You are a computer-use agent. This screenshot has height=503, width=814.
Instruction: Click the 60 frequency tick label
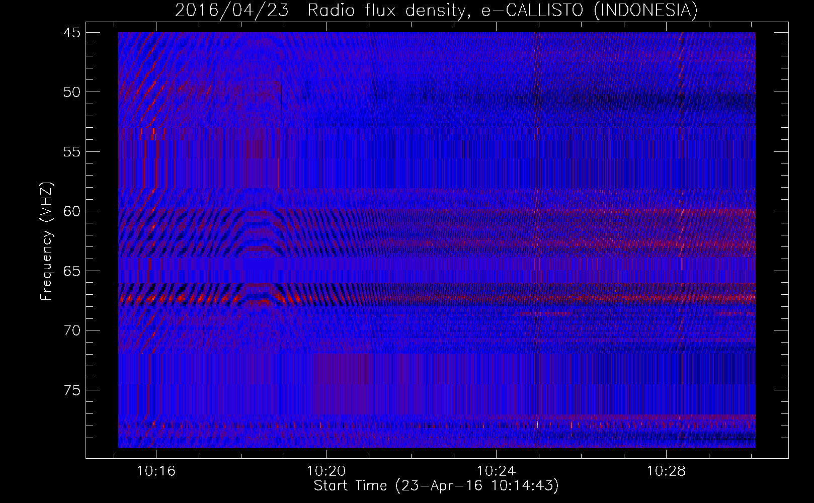pos(71,211)
